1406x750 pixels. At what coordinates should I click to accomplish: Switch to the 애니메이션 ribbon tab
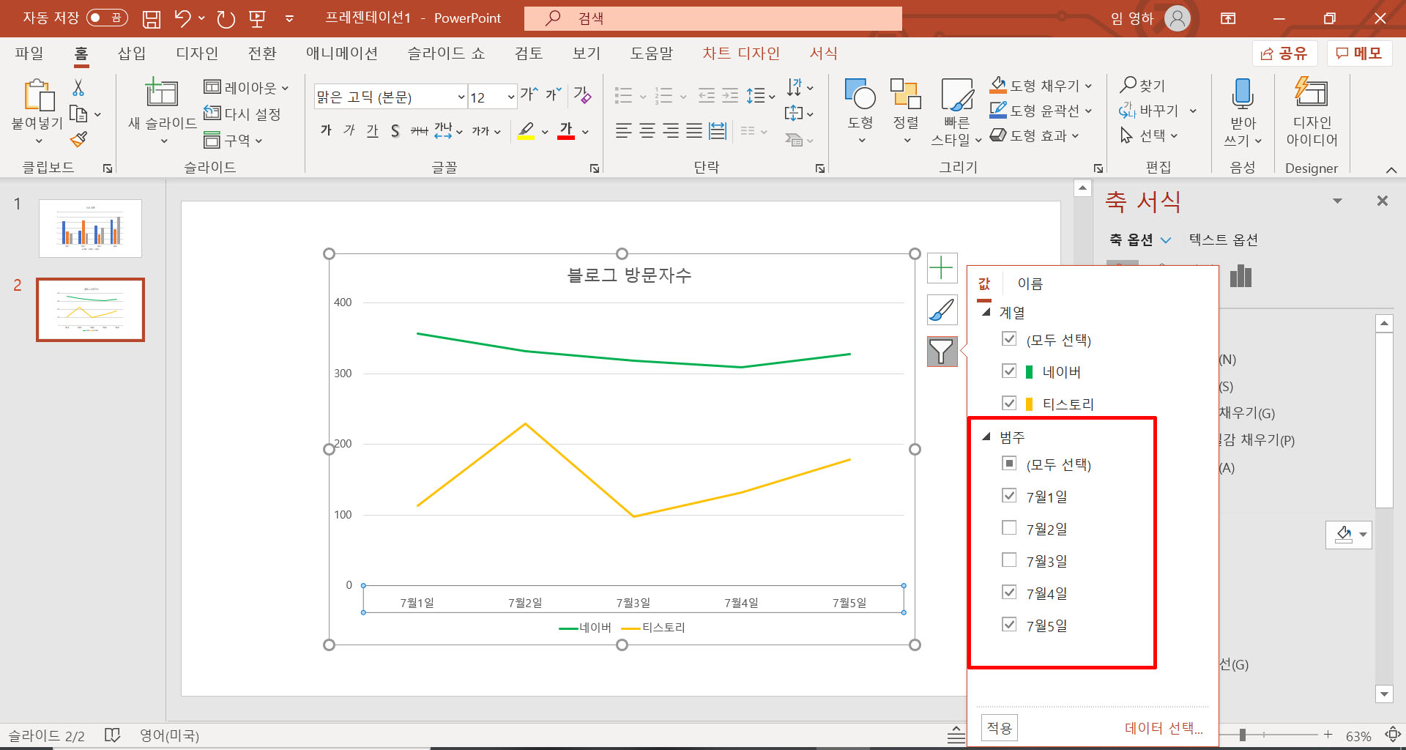click(x=342, y=53)
